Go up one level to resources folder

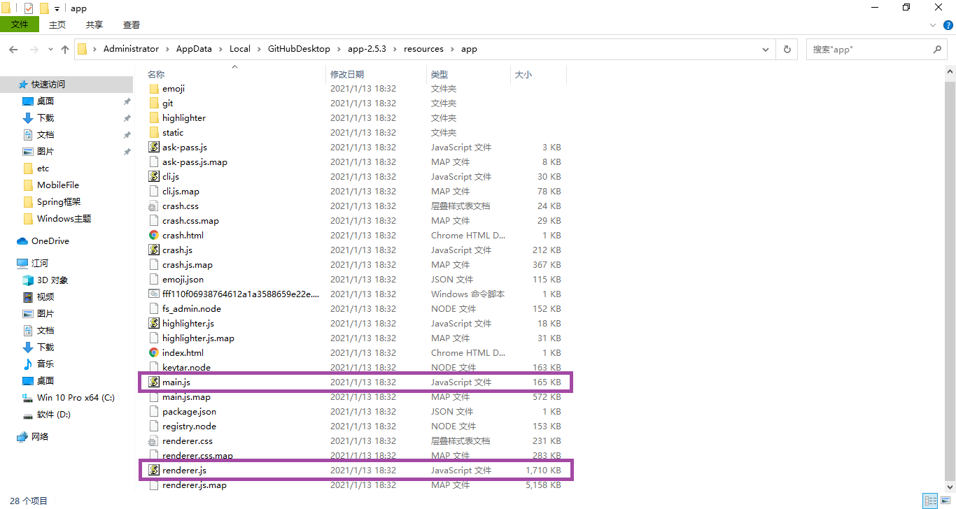click(64, 49)
